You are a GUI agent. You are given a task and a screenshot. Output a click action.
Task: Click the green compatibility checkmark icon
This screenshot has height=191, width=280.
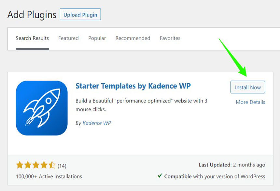pyautogui.click(x=160, y=176)
